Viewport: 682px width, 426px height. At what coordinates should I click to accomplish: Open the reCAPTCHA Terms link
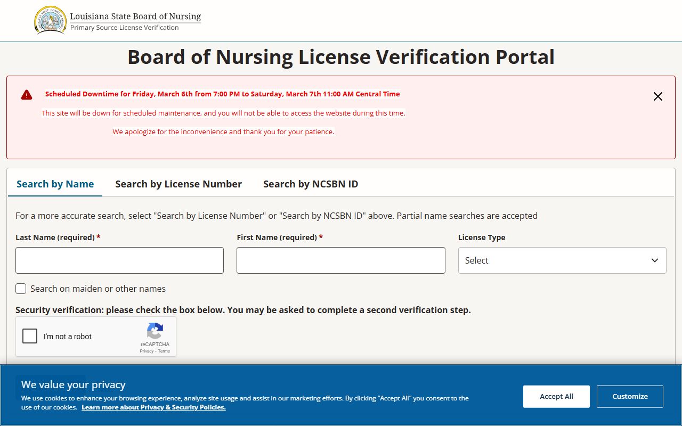[164, 351]
